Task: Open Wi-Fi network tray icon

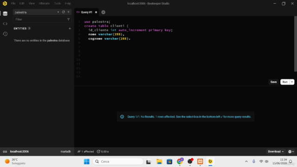Action: (x=261, y=161)
